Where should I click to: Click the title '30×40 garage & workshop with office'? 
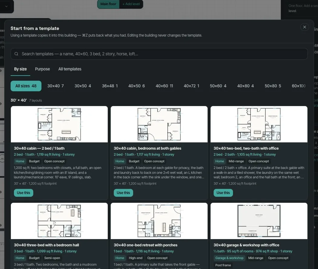(x=246, y=245)
